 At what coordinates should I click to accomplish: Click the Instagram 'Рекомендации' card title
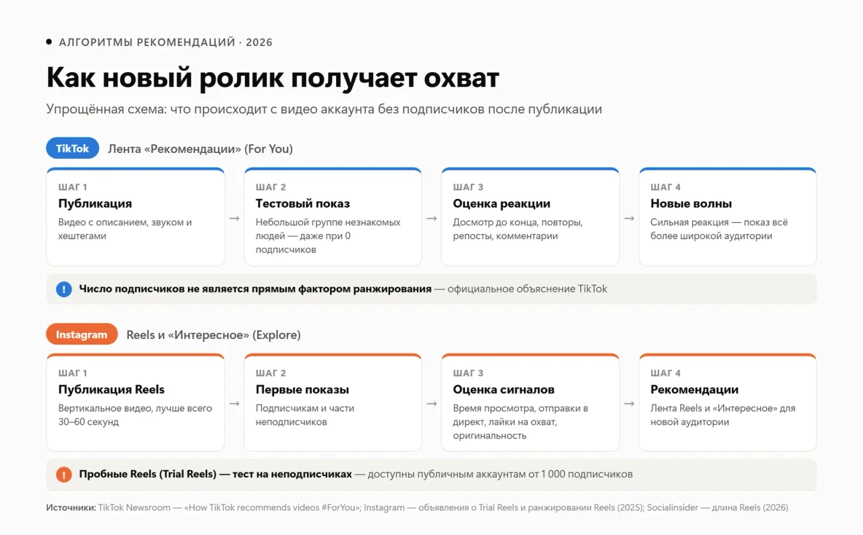[x=694, y=389]
